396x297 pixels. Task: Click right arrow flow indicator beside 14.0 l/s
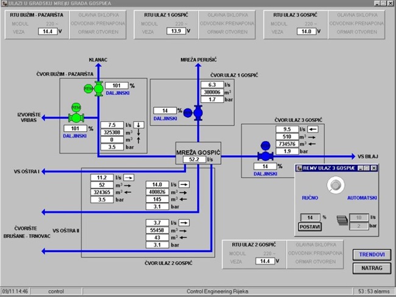click(x=184, y=184)
